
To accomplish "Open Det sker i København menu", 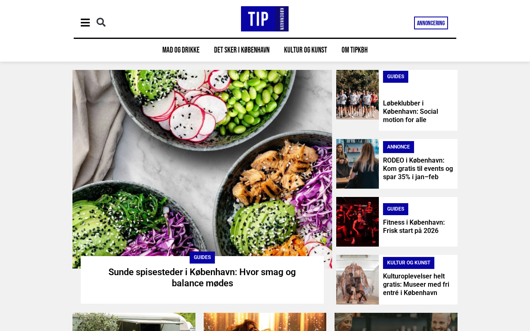I will 242,50.
